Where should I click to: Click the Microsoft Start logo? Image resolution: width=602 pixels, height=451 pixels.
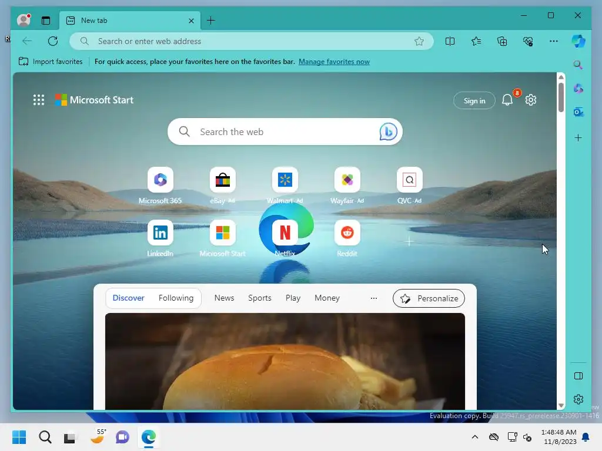[94, 100]
